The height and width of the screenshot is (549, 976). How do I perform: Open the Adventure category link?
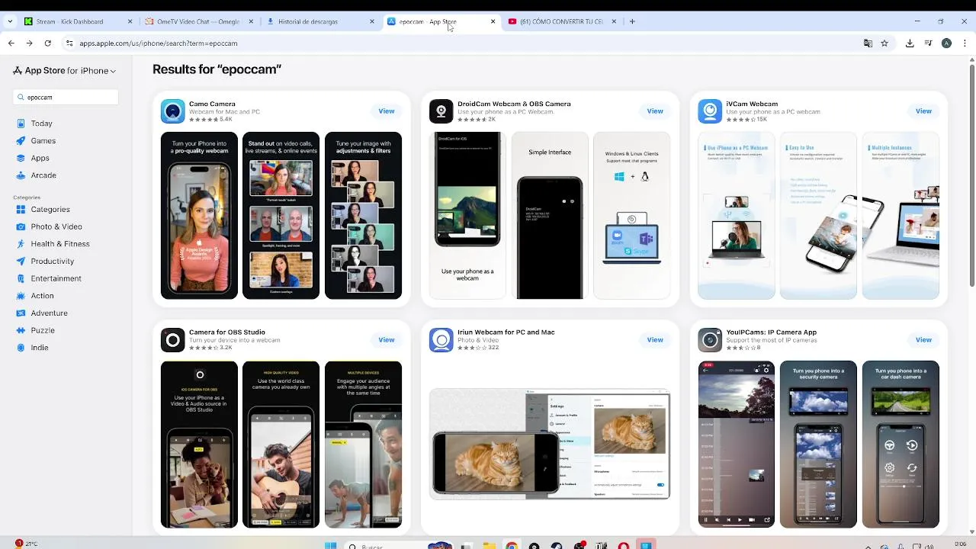(x=49, y=313)
